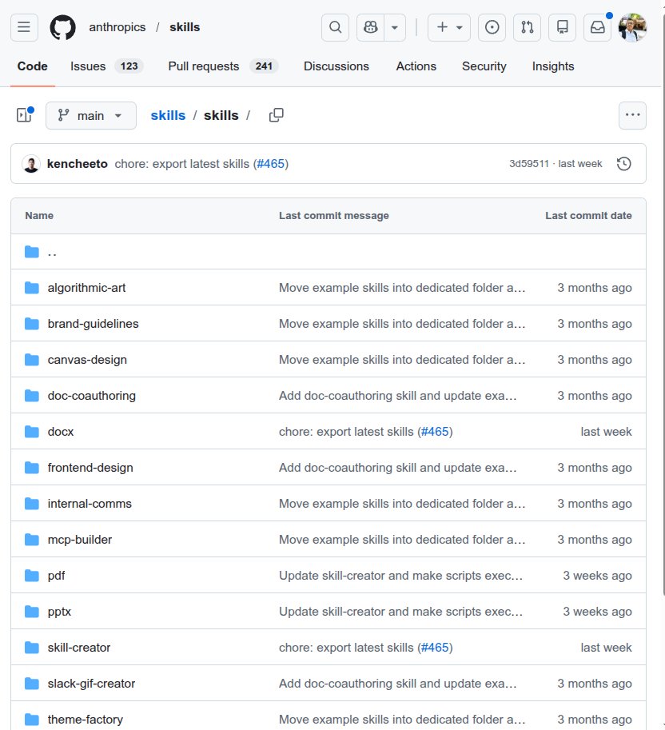This screenshot has width=665, height=730.
Task: Open #465 link in skill-creator row
Action: coord(435,648)
